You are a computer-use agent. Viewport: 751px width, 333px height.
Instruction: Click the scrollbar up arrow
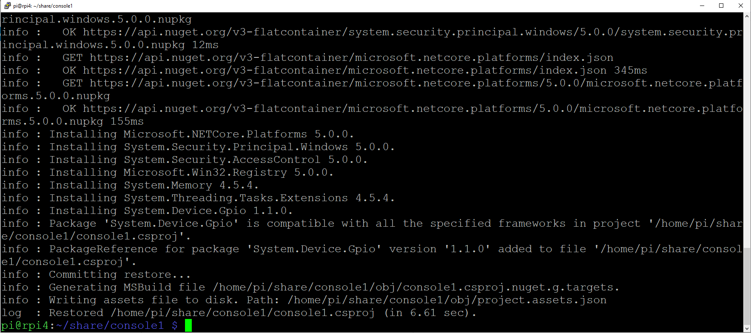coord(746,16)
